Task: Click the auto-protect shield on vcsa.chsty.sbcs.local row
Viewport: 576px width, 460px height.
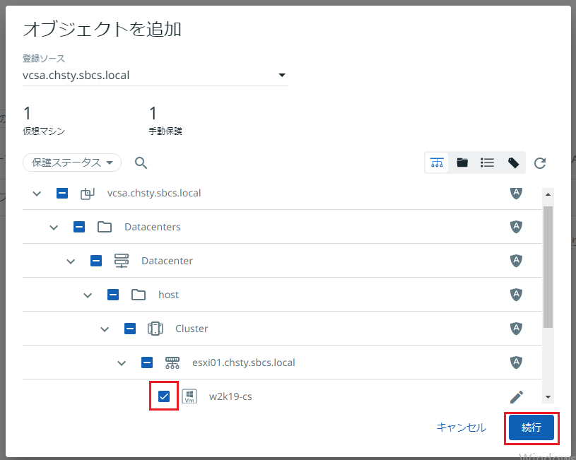Action: (516, 193)
